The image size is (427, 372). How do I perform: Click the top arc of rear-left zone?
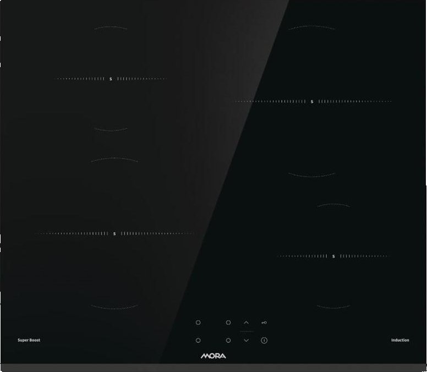coord(111,28)
